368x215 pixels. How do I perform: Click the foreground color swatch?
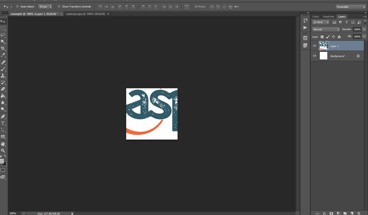2,161
